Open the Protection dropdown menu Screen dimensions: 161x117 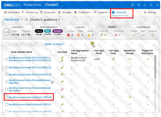(x=83, y=12)
